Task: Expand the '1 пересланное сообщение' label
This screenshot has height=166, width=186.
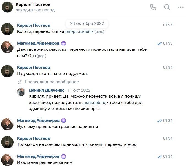Action: (51, 82)
